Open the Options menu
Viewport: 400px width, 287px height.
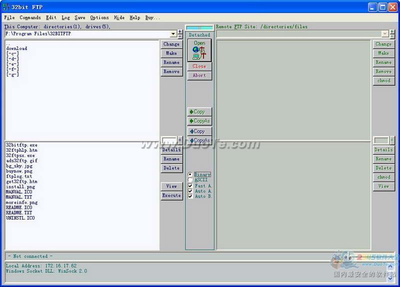point(99,17)
